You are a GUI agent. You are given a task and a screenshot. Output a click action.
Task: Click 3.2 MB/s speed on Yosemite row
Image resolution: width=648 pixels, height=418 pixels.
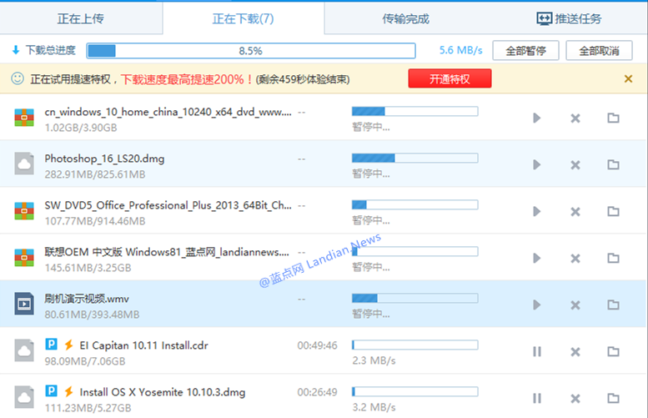(374, 407)
